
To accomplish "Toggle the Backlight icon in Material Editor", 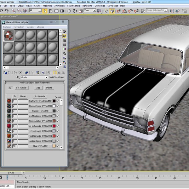I will point(65,36).
